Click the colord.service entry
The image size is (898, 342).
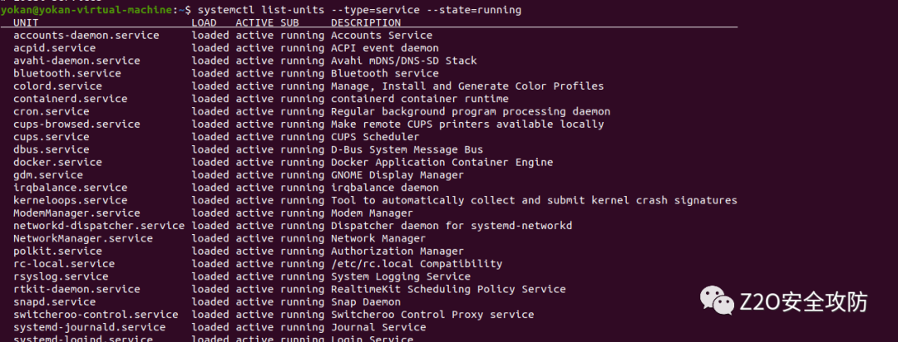57,85
